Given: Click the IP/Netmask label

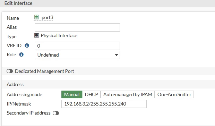Looking at the screenshot, I should (19, 104).
